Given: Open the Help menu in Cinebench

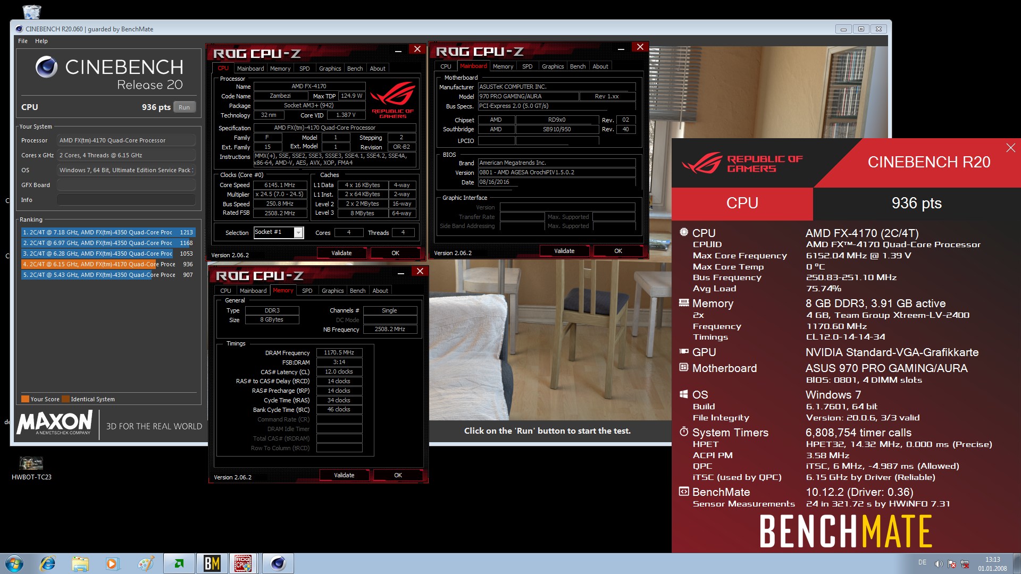Looking at the screenshot, I should 41,41.
